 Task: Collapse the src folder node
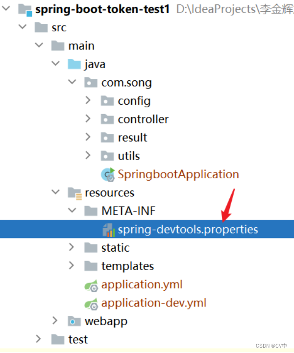[23, 27]
